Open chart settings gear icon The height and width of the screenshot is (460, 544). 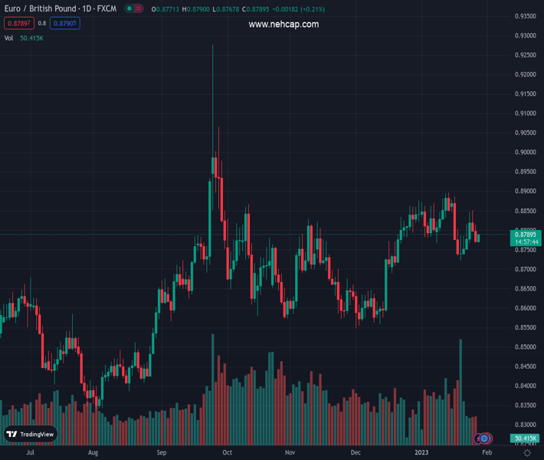point(527,452)
